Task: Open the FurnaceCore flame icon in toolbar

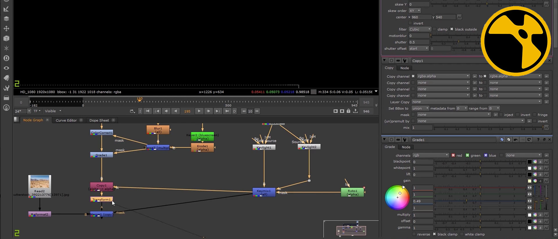Action: coord(6,108)
